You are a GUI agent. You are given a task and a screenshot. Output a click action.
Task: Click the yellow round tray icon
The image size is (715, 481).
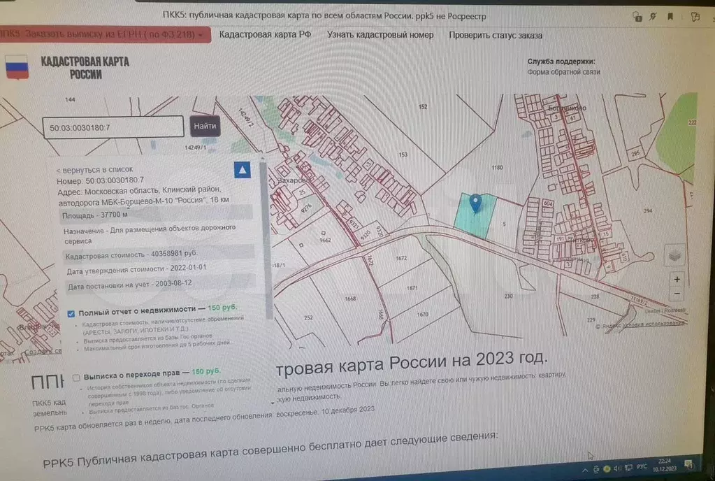[x=607, y=468]
